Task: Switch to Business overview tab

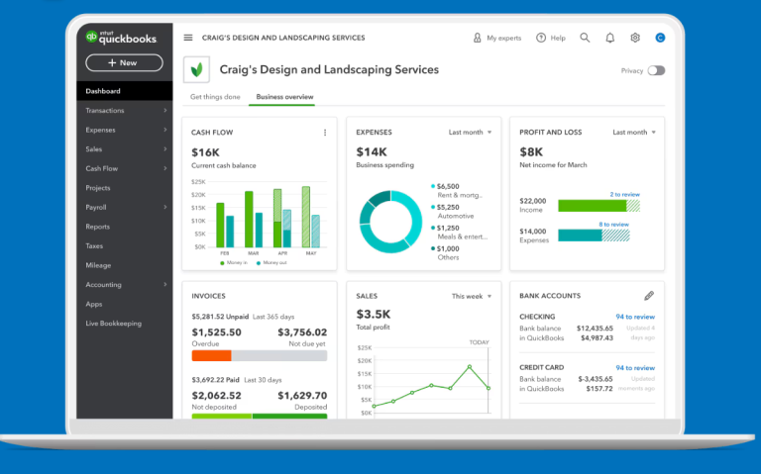Action: click(x=284, y=97)
